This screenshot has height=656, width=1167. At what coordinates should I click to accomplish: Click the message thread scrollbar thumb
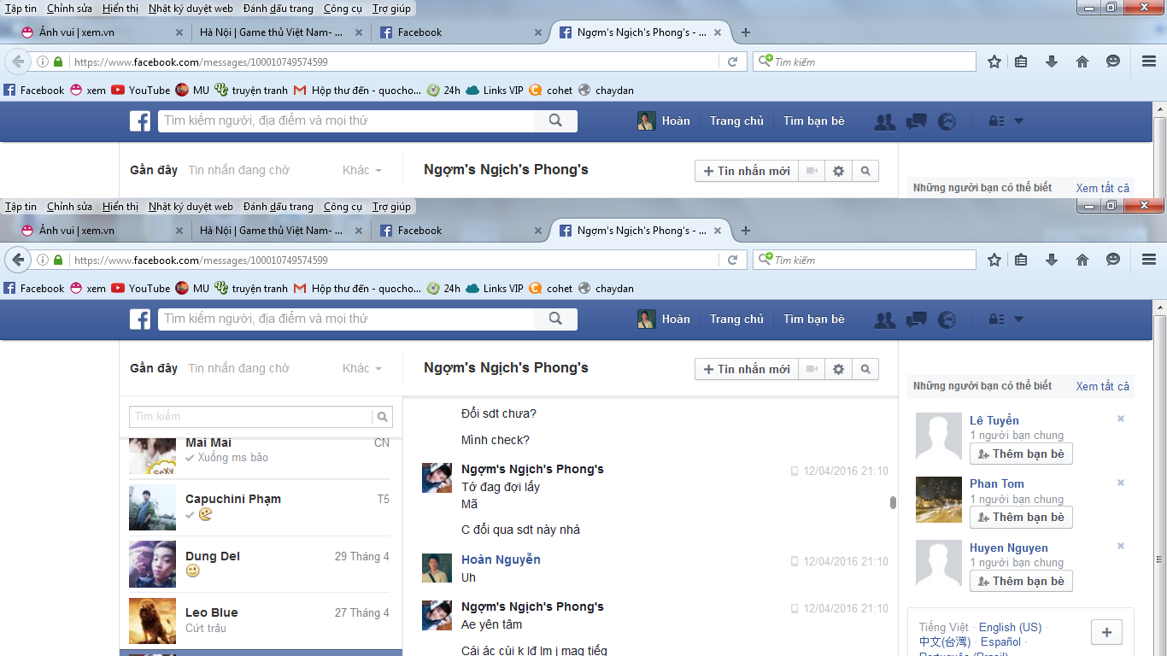point(893,503)
